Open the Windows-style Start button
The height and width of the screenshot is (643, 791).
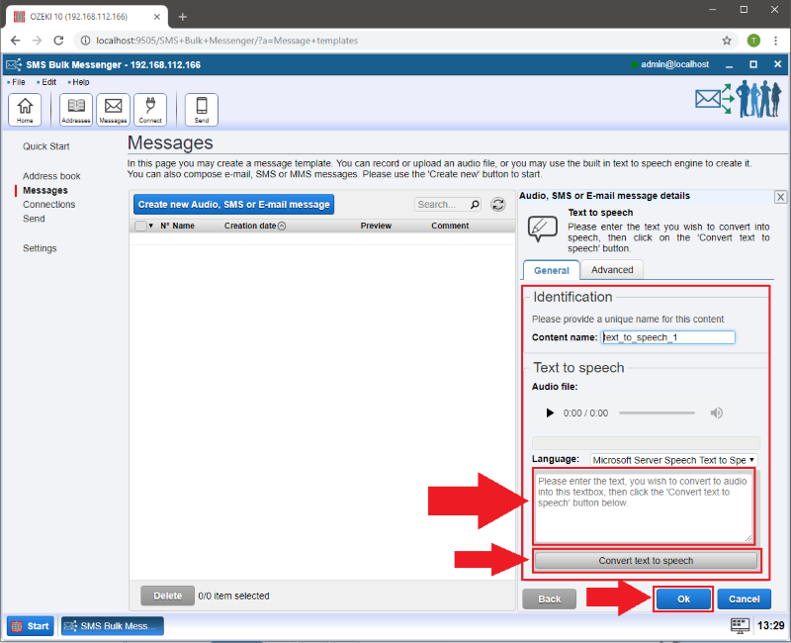click(31, 626)
